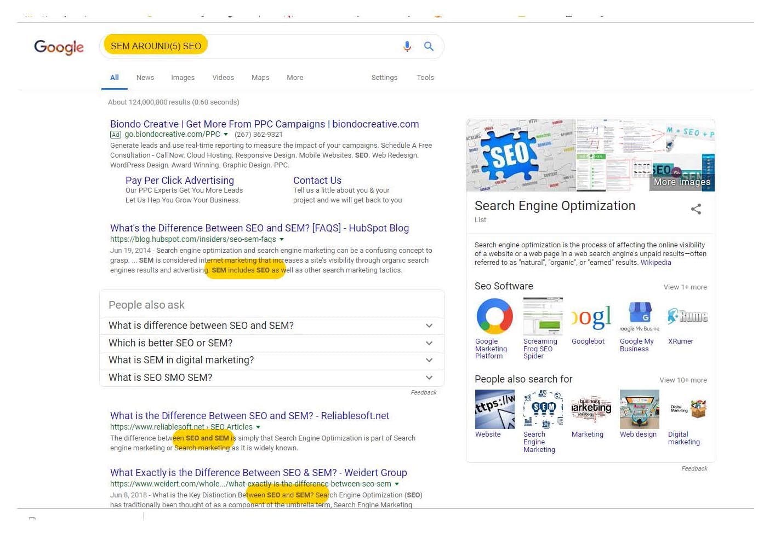Screen dimensions: 758x539
Task: Switch to the Images tab
Action: point(183,78)
